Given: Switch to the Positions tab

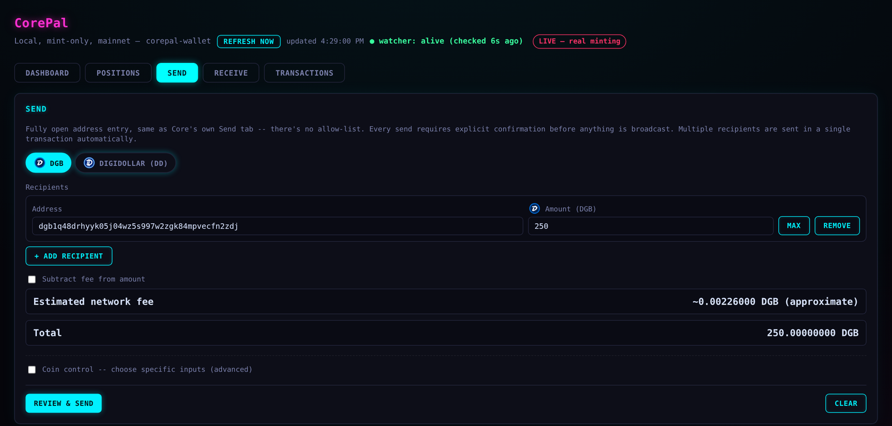Looking at the screenshot, I should click(x=118, y=73).
